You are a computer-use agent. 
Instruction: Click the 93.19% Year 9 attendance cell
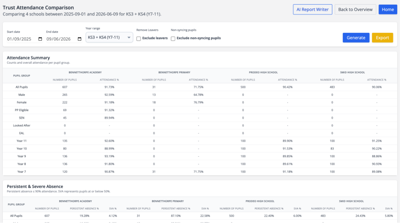point(109,156)
